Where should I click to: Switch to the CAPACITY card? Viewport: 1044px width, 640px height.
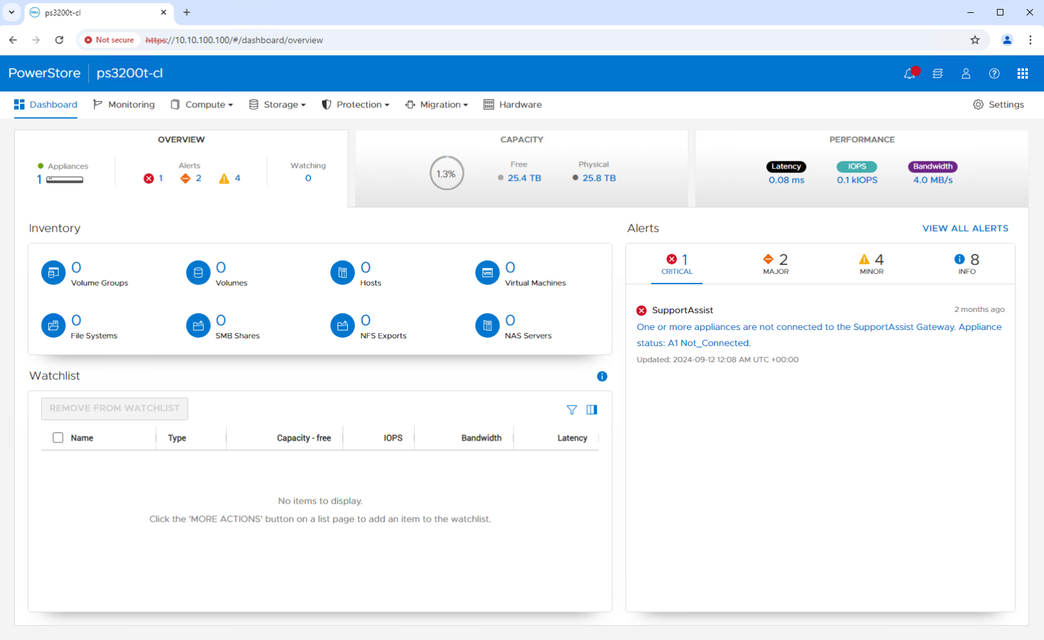click(521, 169)
